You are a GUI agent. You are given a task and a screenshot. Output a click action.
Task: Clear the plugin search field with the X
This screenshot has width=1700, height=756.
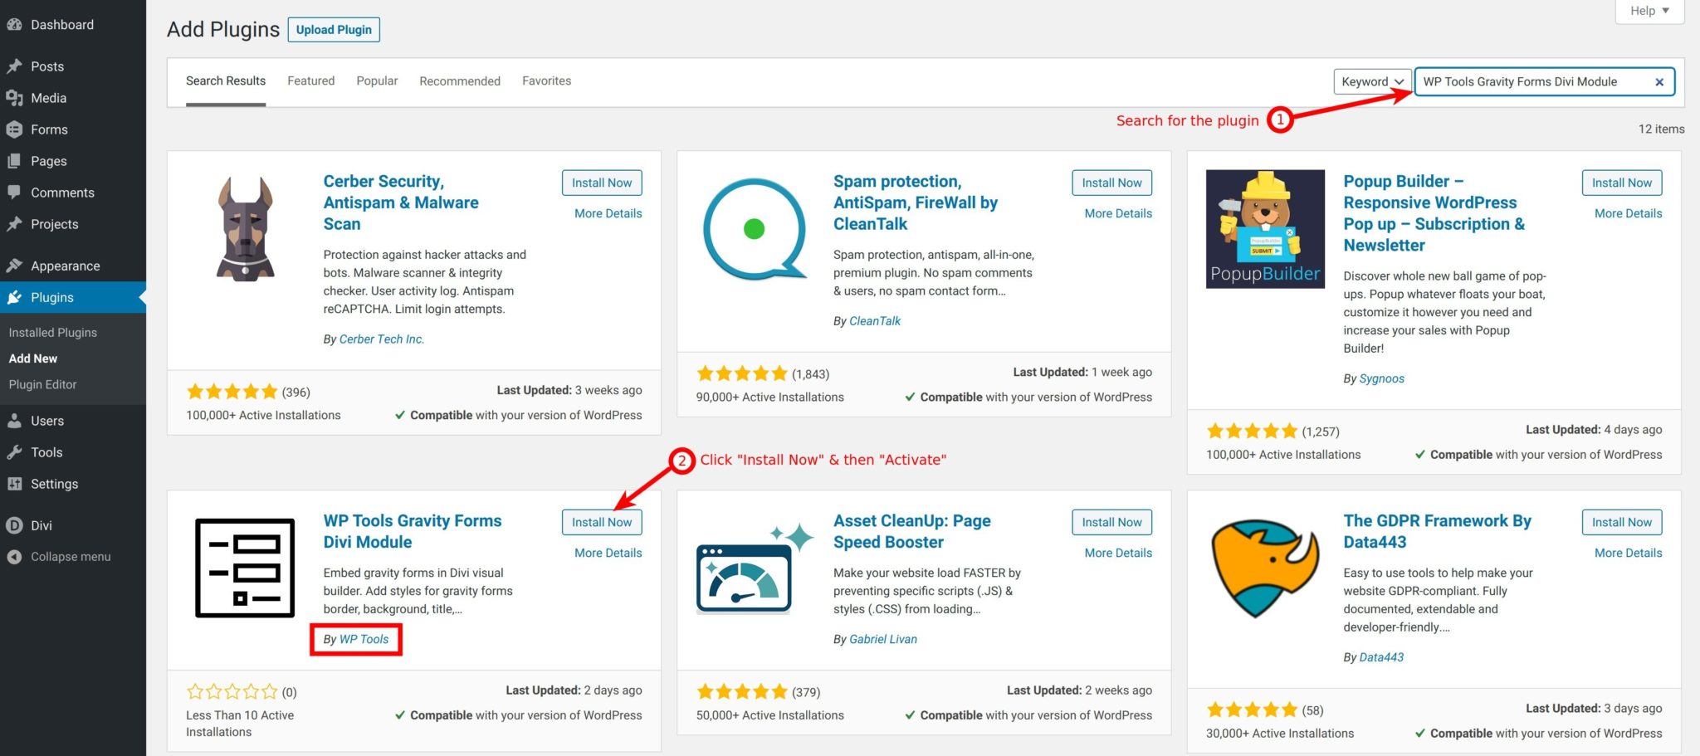point(1658,81)
